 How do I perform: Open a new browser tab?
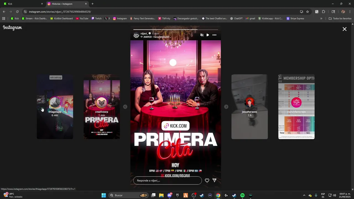click(x=92, y=4)
